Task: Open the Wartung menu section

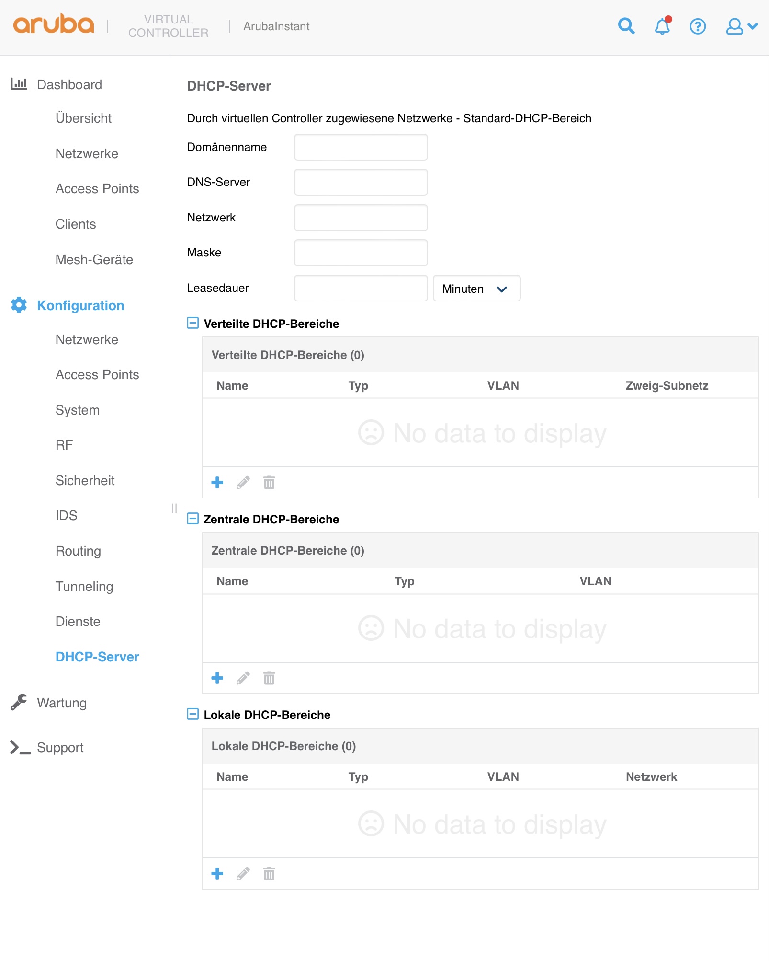Action: coord(62,703)
